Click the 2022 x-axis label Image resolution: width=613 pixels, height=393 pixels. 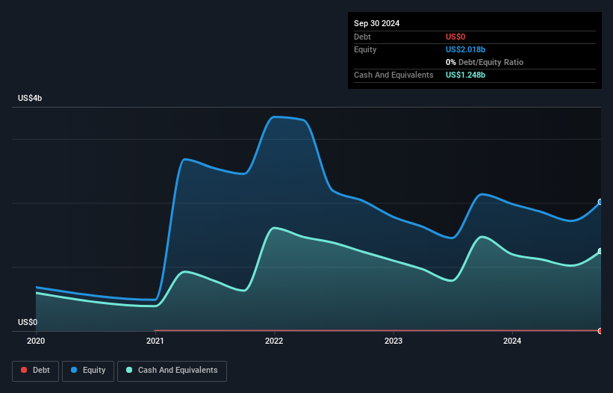click(x=274, y=341)
